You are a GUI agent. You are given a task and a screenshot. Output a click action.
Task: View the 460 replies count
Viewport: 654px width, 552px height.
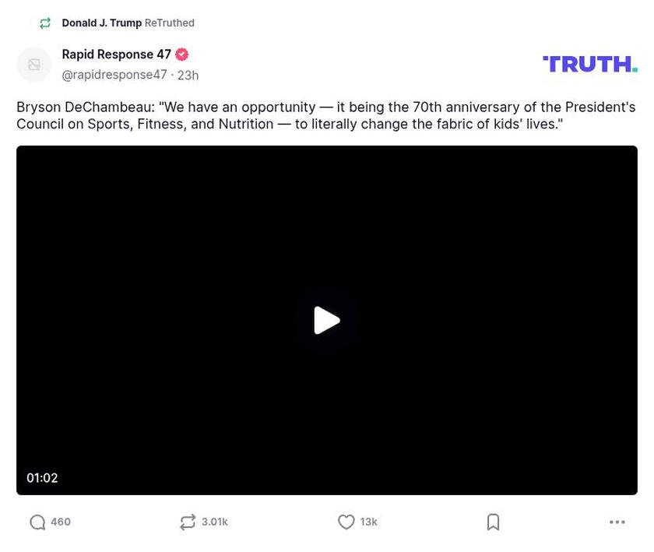point(60,522)
